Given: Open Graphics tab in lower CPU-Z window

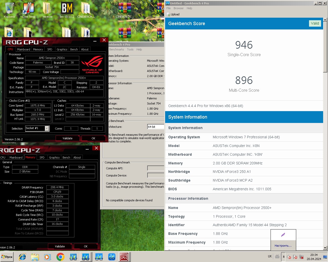Looking at the screenshot, I should coord(54,158).
